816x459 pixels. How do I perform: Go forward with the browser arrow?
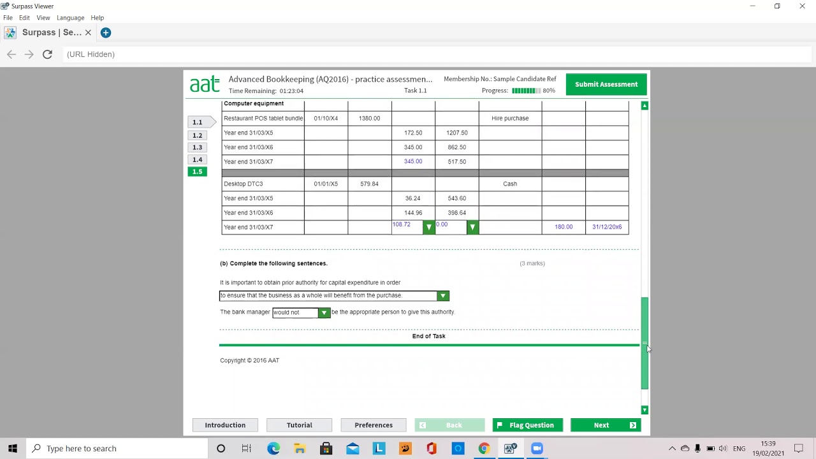(29, 54)
